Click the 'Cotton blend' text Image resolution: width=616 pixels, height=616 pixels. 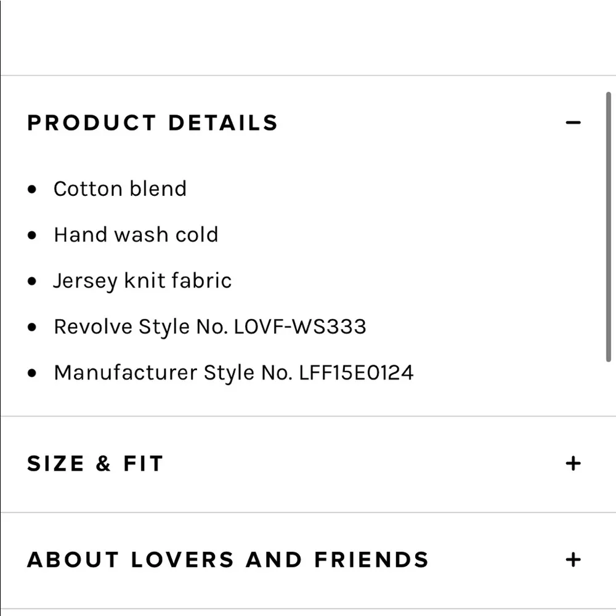pyautogui.click(x=120, y=188)
